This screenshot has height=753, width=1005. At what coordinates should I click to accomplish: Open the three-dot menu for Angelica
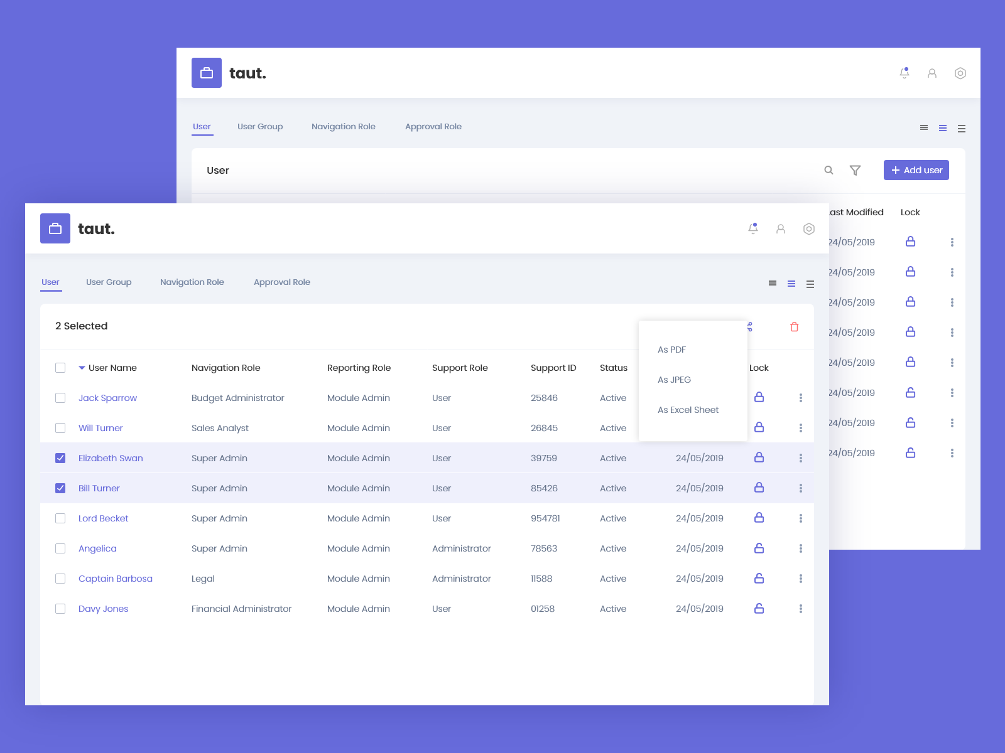pyautogui.click(x=801, y=548)
